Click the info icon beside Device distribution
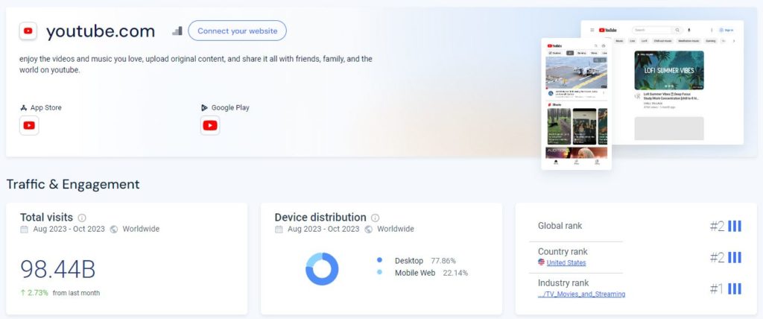Screen dimensions: 763x319 click(376, 218)
